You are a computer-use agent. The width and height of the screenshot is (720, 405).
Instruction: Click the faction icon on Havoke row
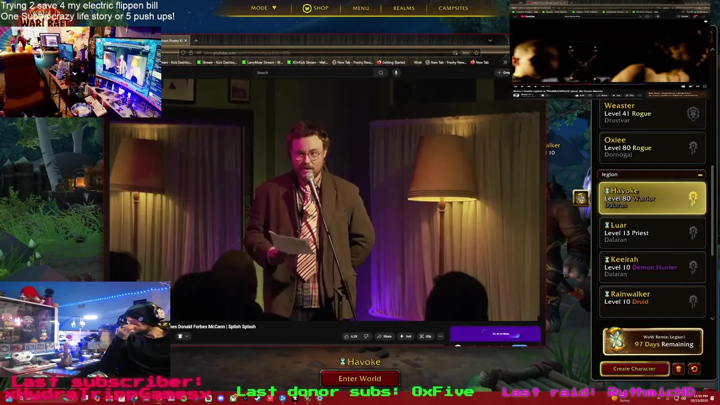[693, 198]
